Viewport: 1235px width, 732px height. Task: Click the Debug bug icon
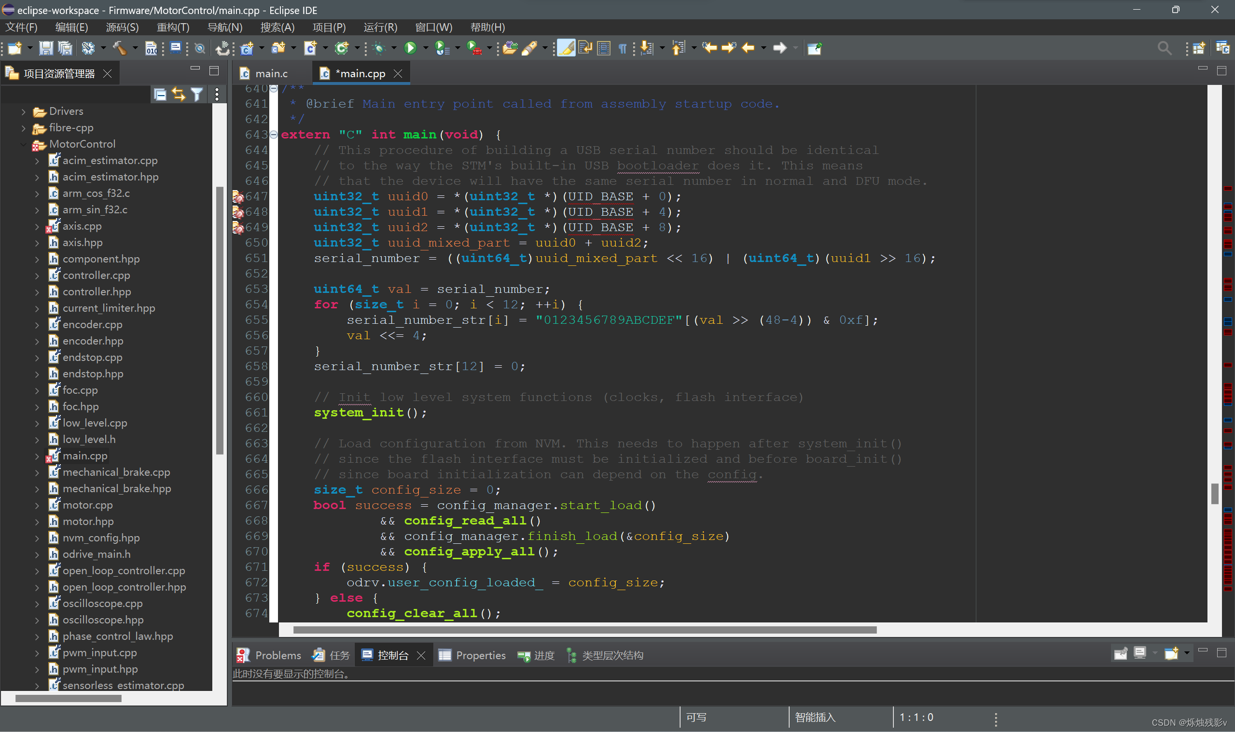point(379,48)
